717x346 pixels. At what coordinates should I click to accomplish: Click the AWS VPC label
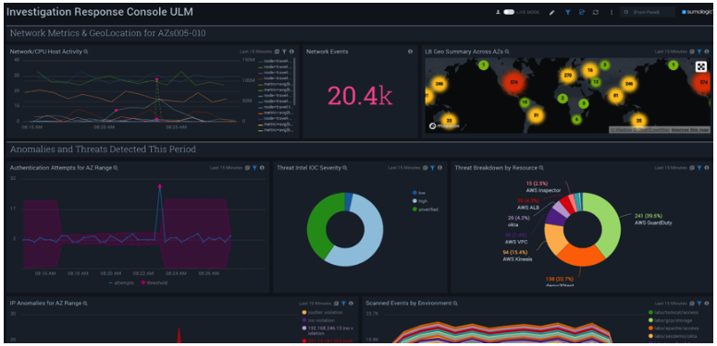coord(517,242)
